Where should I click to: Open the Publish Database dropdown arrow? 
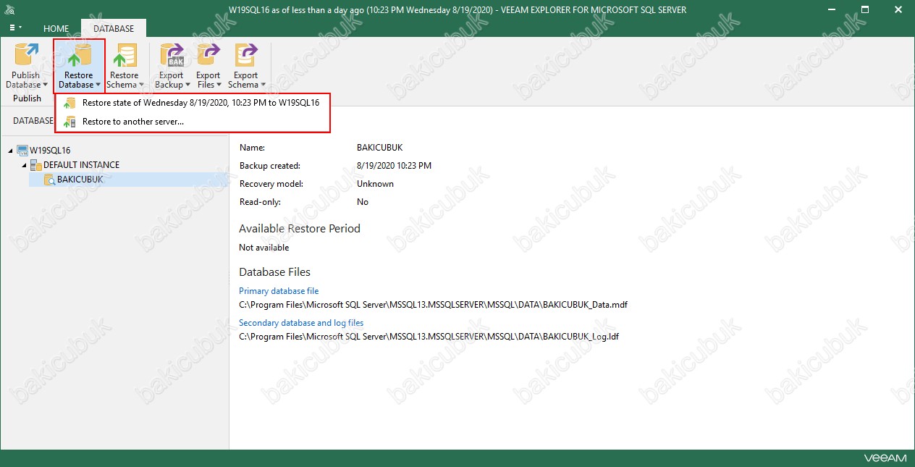click(45, 85)
